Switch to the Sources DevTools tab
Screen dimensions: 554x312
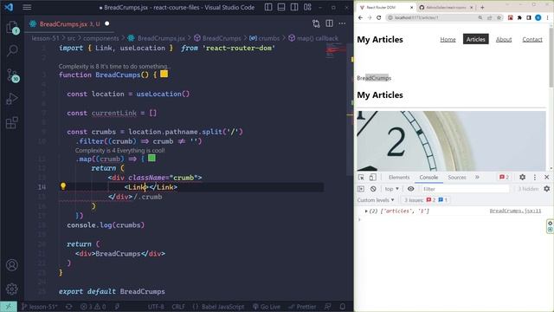click(457, 178)
